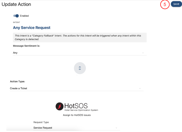The width and height of the screenshot is (182, 132).
Task: Click the SAVE button
Action: (176, 4)
